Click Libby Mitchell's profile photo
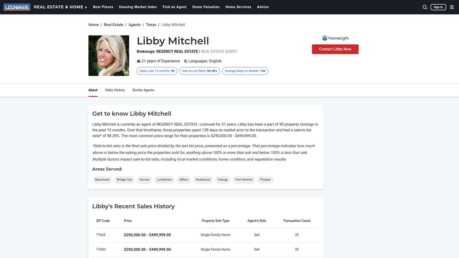459x258 pixels. 109,55
